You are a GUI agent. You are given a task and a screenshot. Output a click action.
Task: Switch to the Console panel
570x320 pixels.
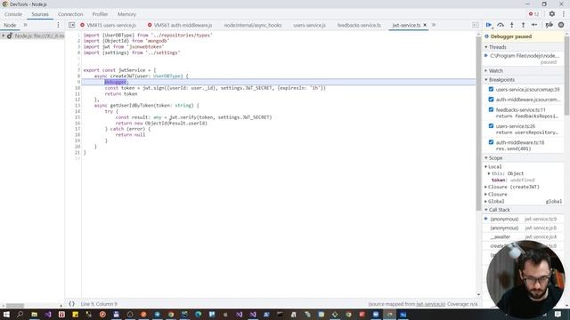click(x=13, y=14)
